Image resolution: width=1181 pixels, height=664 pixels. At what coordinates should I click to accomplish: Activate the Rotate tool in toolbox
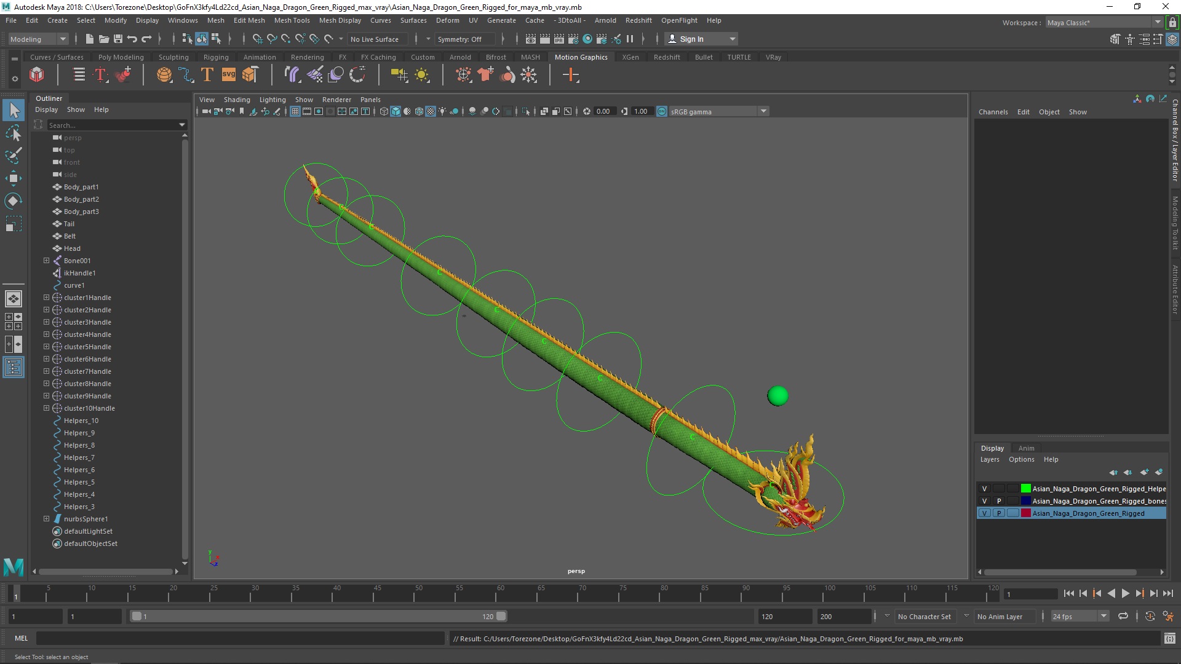coord(14,201)
